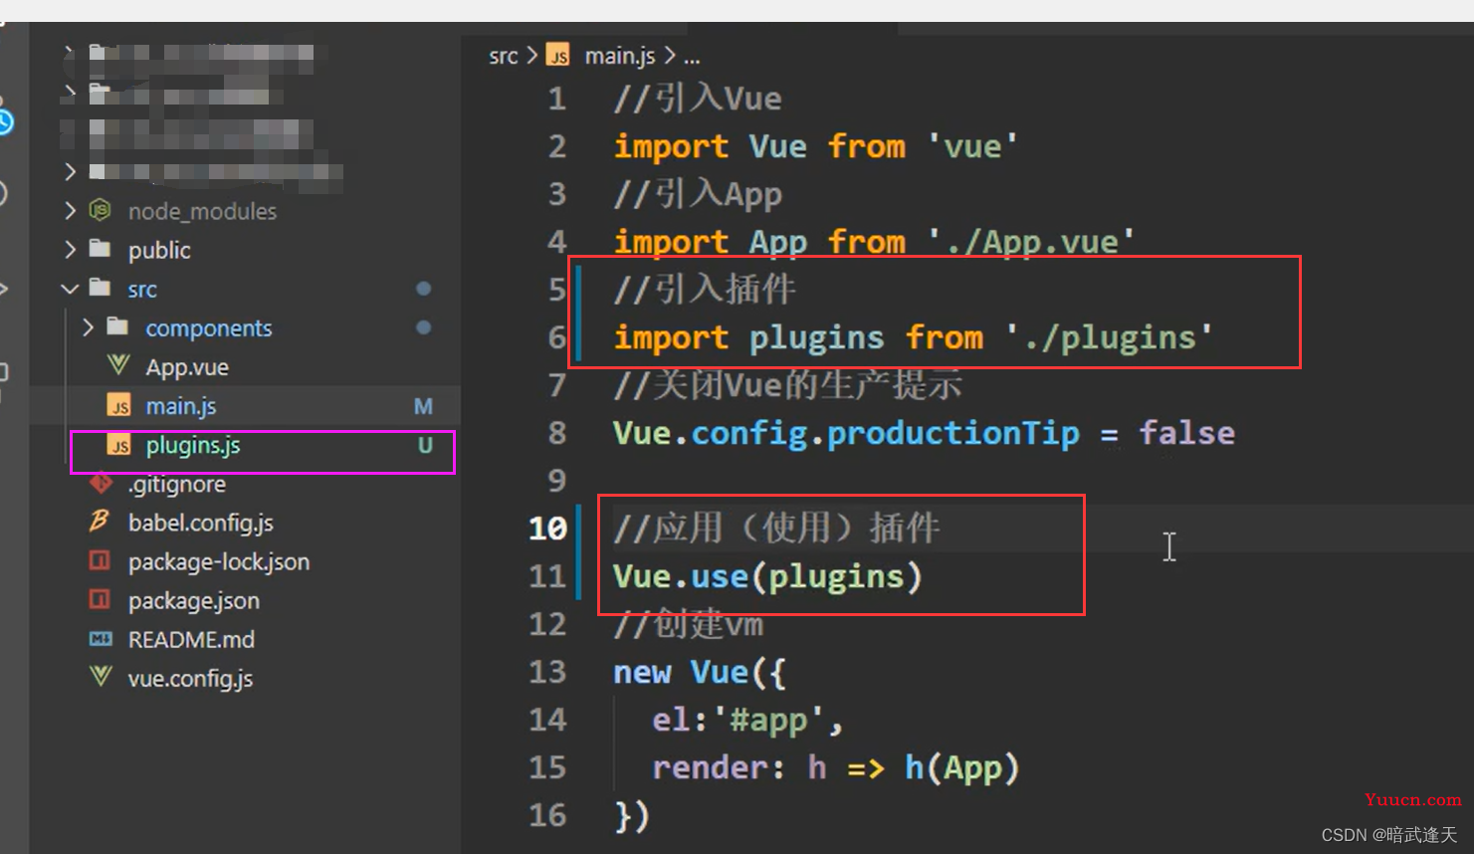Click the JSON icon beside package-lock.json
1474x854 pixels.
[100, 560]
